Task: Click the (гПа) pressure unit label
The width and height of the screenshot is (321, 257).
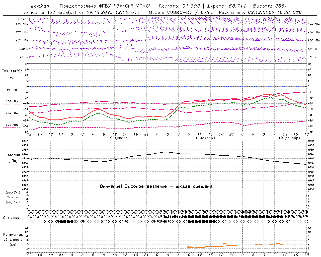Action: coord(13,161)
